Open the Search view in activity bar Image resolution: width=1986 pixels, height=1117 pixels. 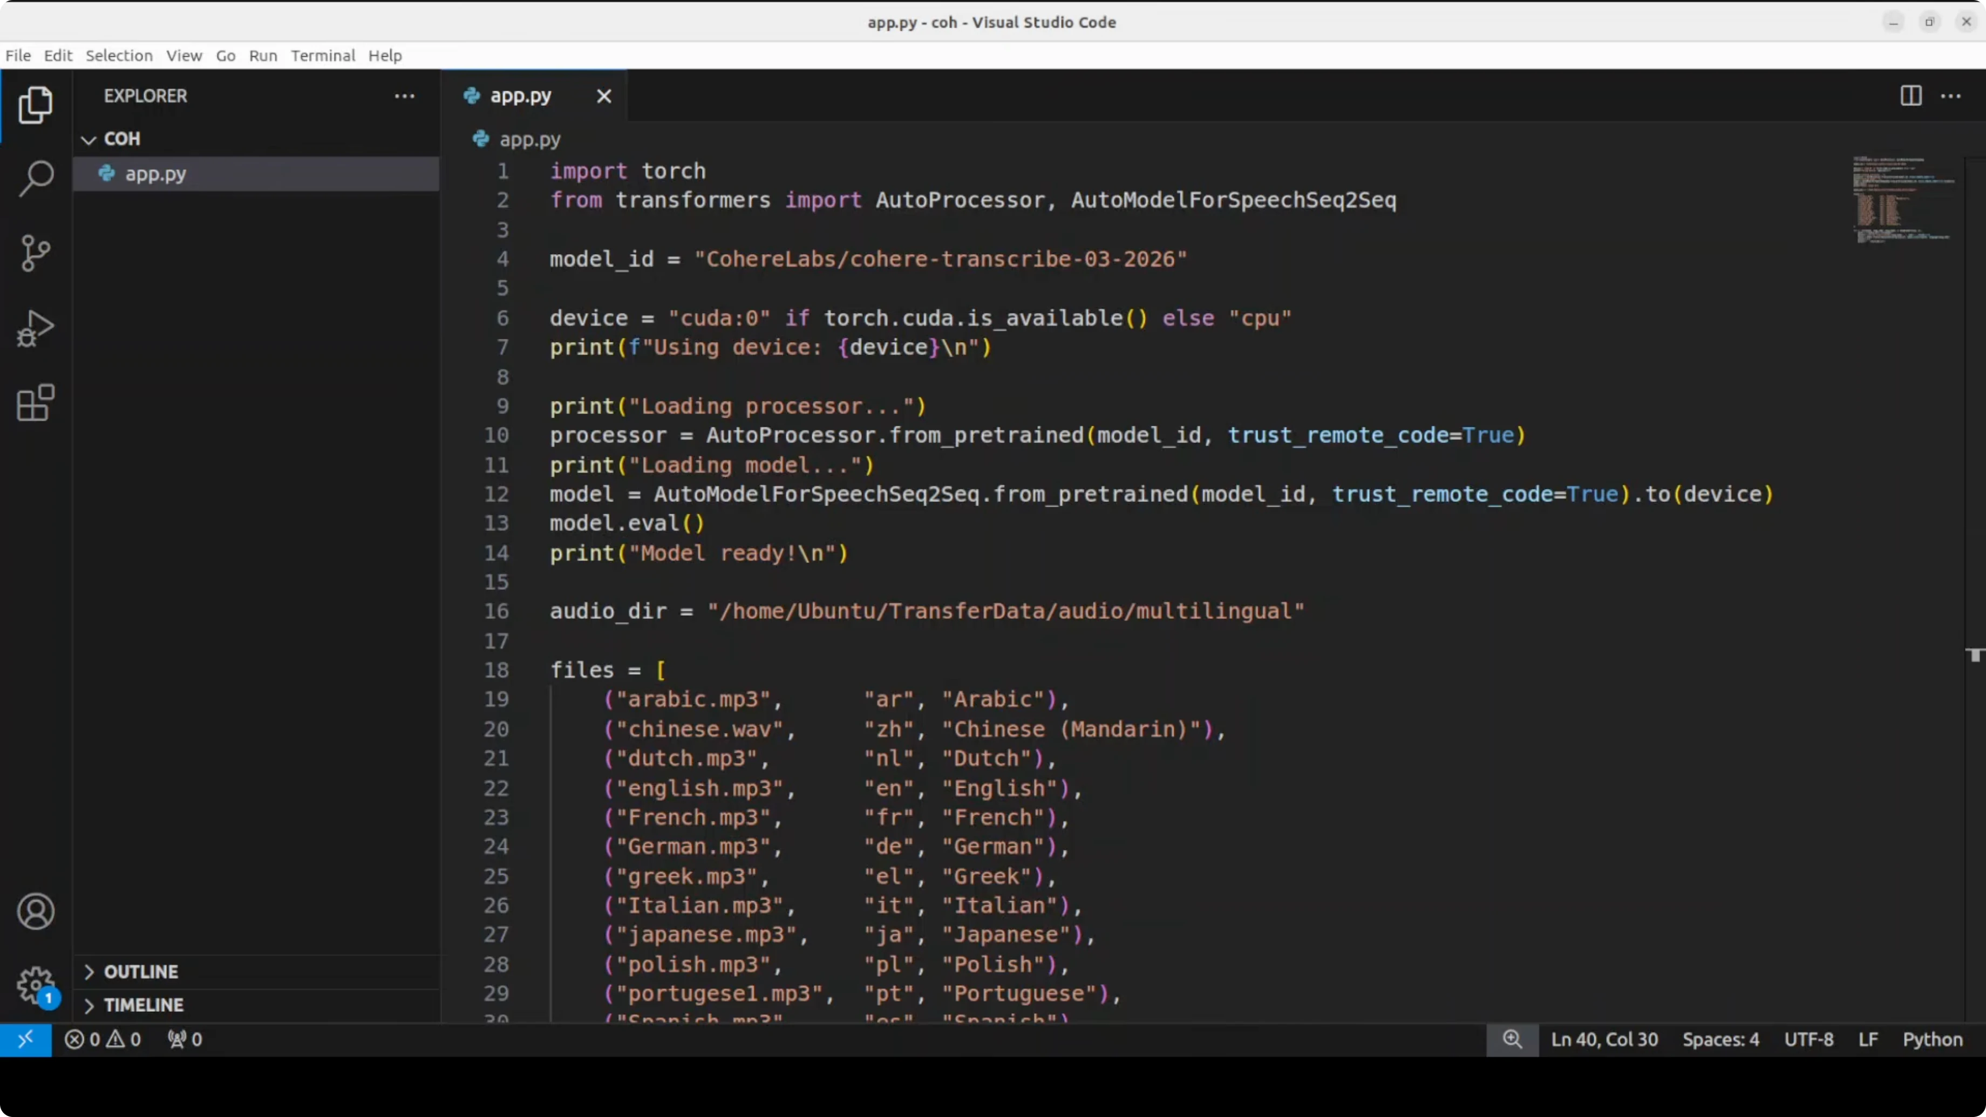tap(36, 178)
